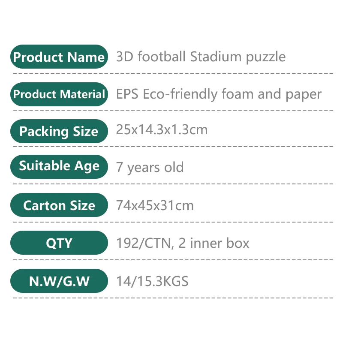Click the Product Name green label
Screen dimensions: 343x343
59,57
